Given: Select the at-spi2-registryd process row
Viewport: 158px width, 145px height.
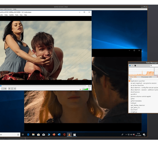Looking at the screenshot, I should point(143,83).
